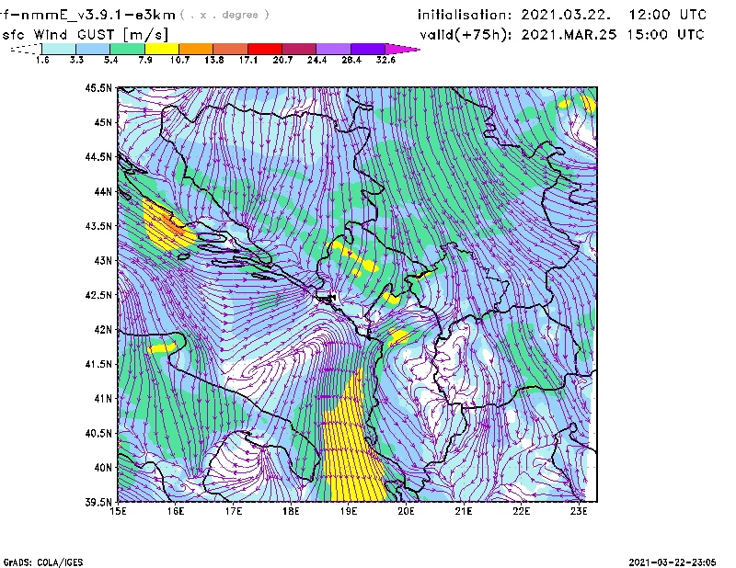Click the '43.5N' latitude label
Image resolution: width=736 pixels, height=568 pixels.
(x=98, y=226)
